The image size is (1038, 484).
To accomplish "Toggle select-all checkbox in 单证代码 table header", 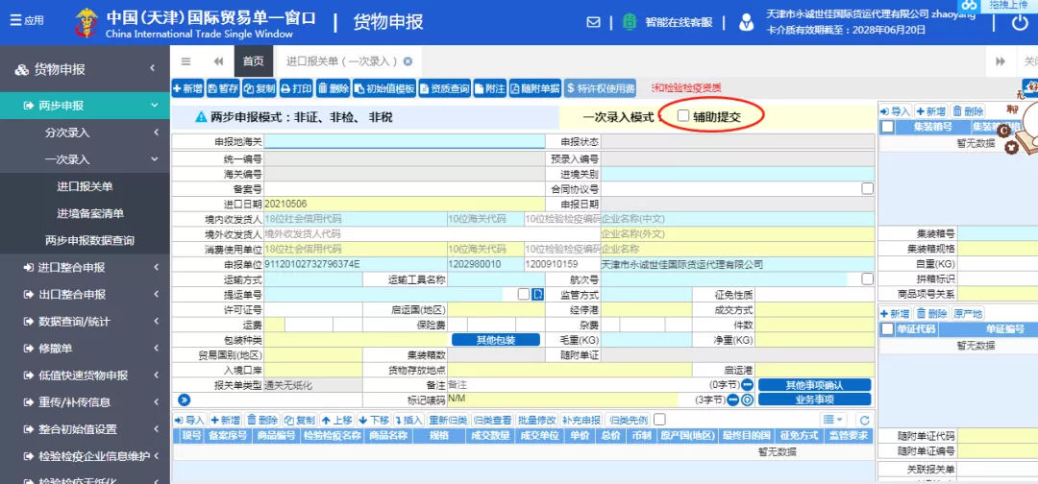I will pyautogui.click(x=888, y=328).
